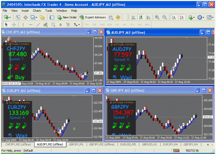Expand the Periods dropdown arrow
Viewport: 216px width, 154px height.
(203, 18)
